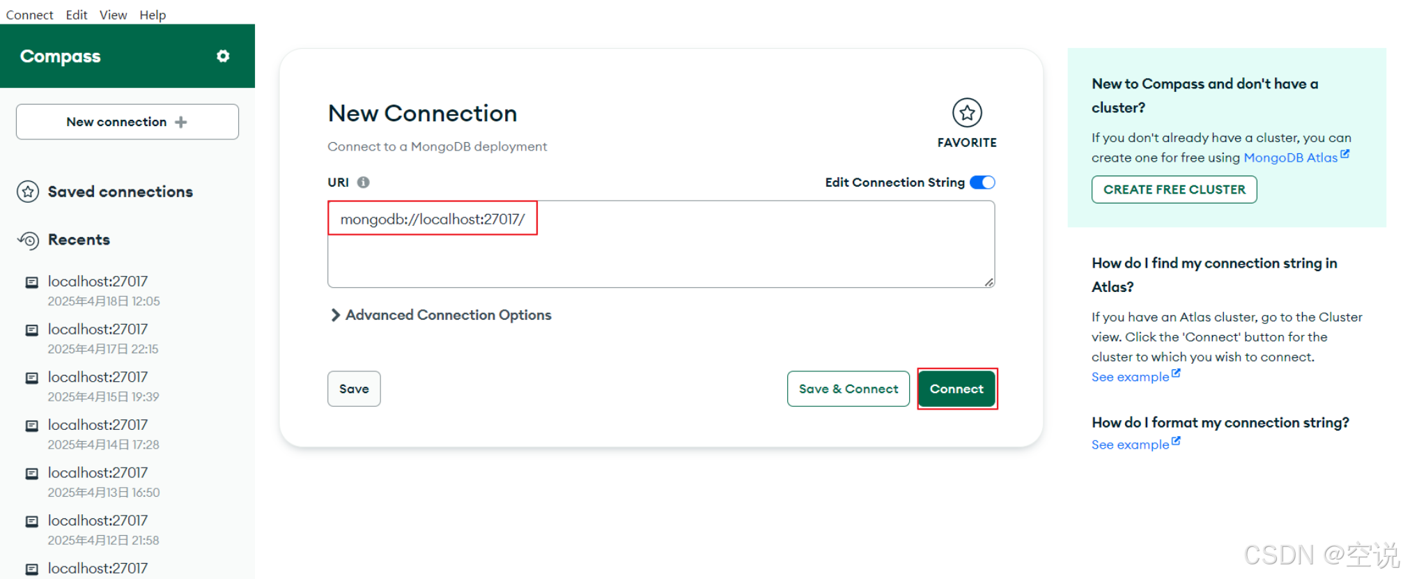Screen dimensions: 1403x579
Task: Click the Saved connections star icon
Action: (x=28, y=191)
